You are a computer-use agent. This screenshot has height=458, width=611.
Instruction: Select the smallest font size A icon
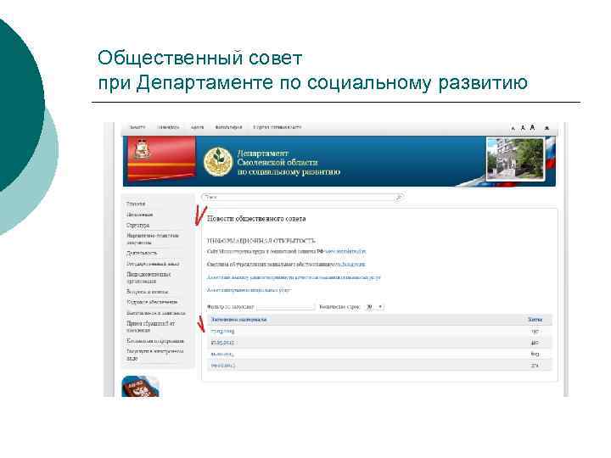[x=513, y=129]
